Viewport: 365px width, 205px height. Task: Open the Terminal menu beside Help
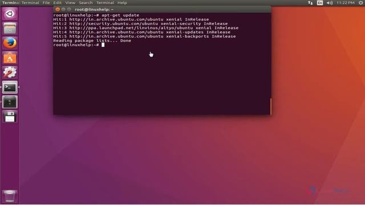(105, 3)
